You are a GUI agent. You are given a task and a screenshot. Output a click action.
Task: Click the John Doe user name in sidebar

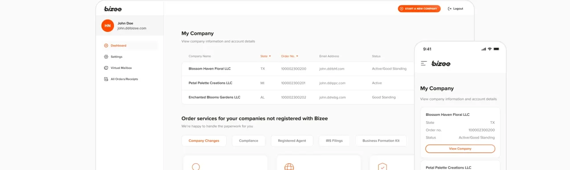[125, 23]
